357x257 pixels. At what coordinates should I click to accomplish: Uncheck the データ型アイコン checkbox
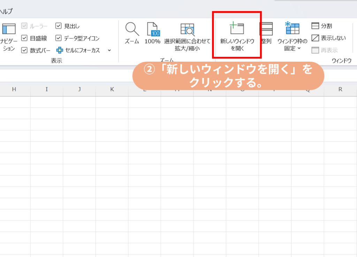click(59, 38)
